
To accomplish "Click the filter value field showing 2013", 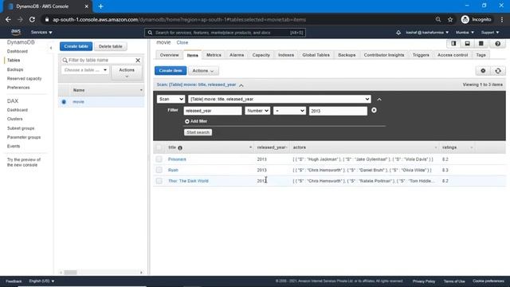I will [338, 111].
